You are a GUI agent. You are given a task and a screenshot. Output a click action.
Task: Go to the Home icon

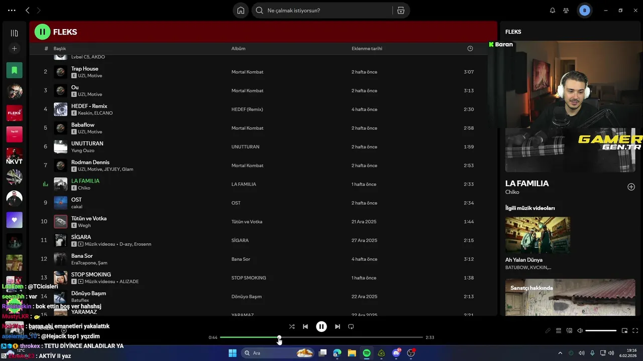pos(241,11)
